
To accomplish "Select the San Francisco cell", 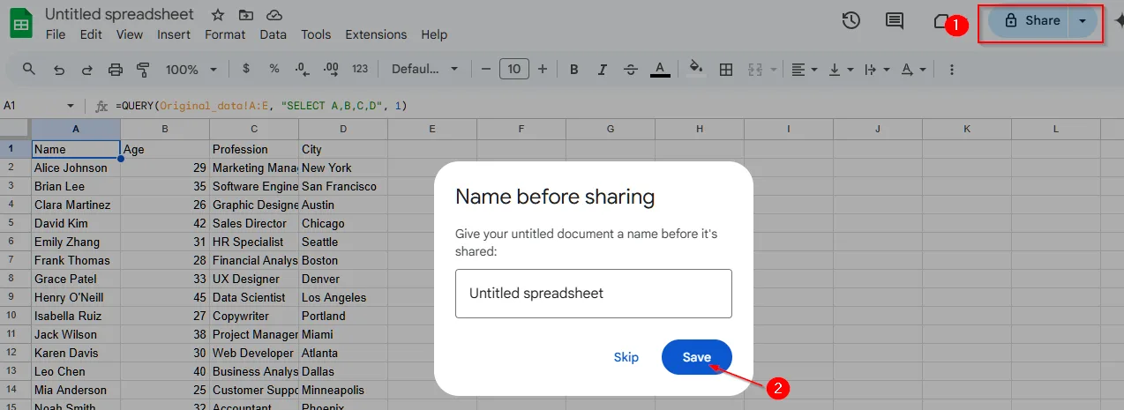I will pos(343,186).
